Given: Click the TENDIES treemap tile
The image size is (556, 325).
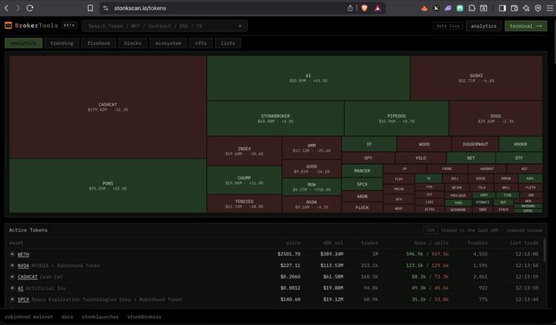Looking at the screenshot, I should (244, 203).
